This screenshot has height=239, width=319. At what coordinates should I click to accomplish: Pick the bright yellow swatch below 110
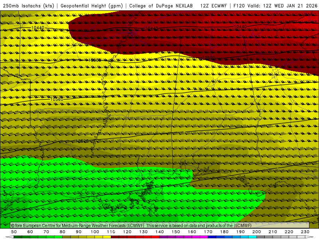(x=107, y=237)
